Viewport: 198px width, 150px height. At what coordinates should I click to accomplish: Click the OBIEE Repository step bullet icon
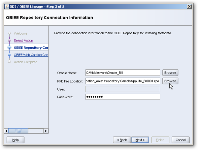point(10,47)
